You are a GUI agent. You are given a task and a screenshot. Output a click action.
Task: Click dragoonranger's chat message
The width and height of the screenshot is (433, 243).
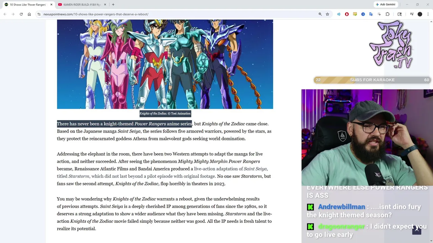tap(367, 231)
